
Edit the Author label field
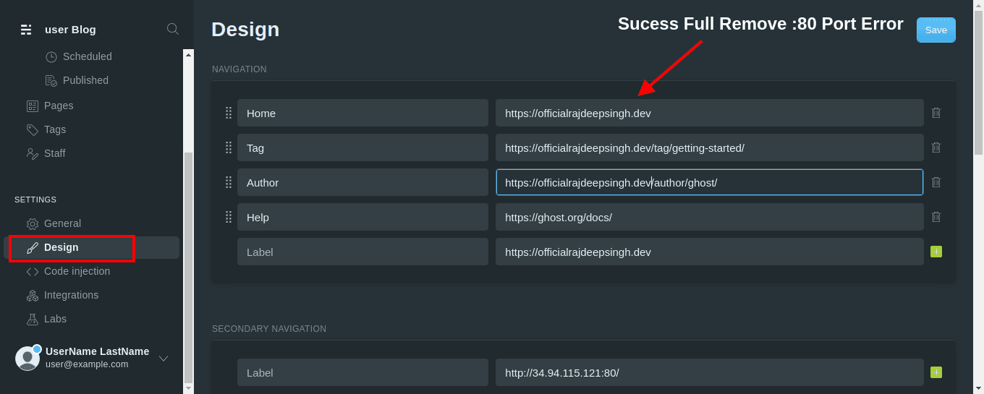(362, 182)
